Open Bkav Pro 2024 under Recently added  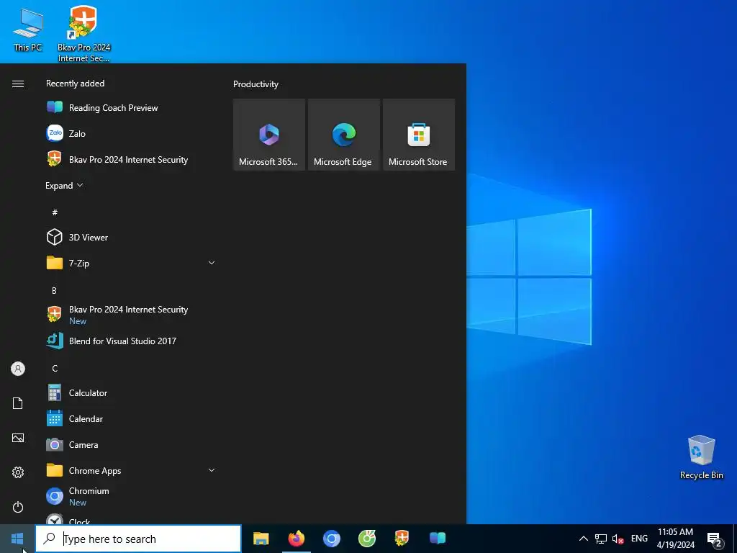pyautogui.click(x=131, y=159)
